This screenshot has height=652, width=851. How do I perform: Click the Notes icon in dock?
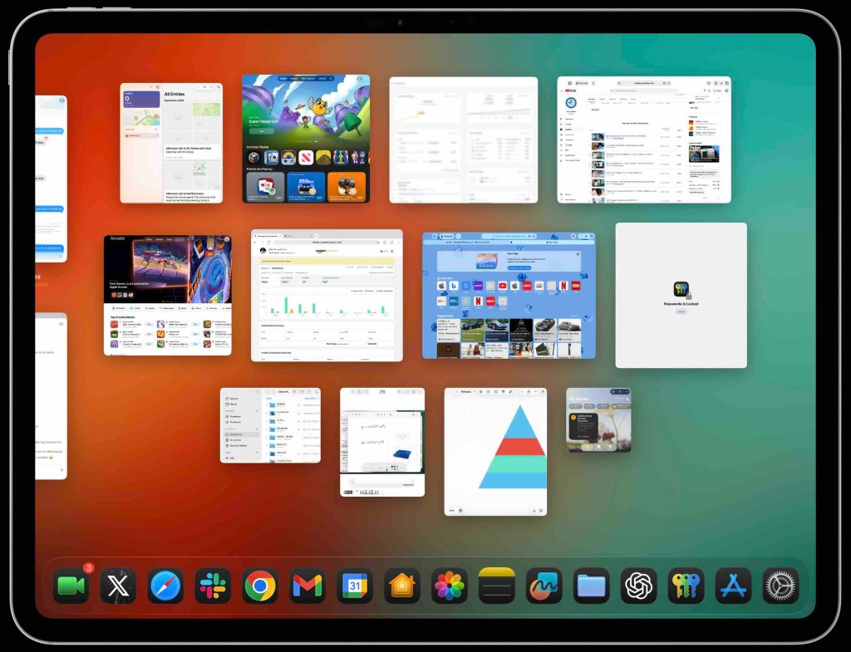(x=497, y=586)
